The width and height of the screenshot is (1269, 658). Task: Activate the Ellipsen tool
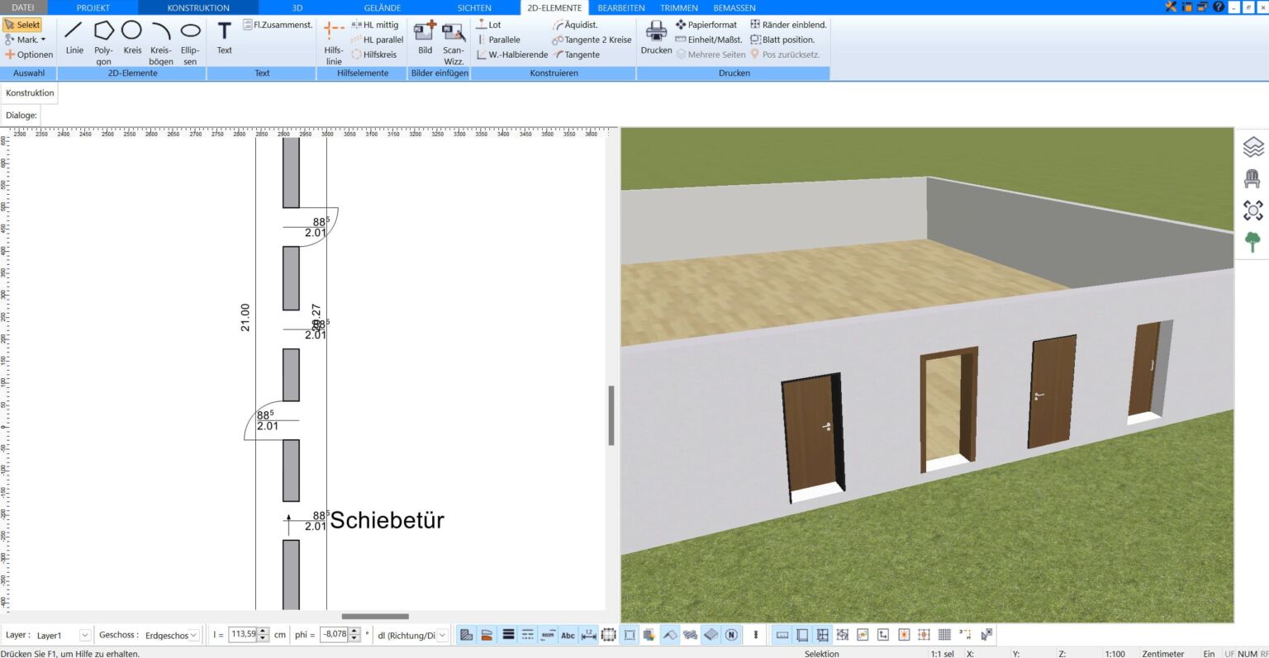[x=190, y=38]
